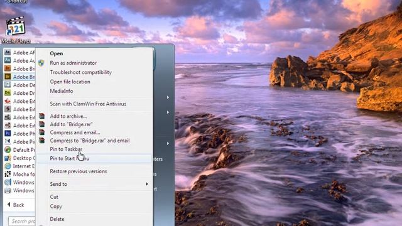Choose Cut from the context menu
The width and height of the screenshot is (402, 226).
coord(54,196)
